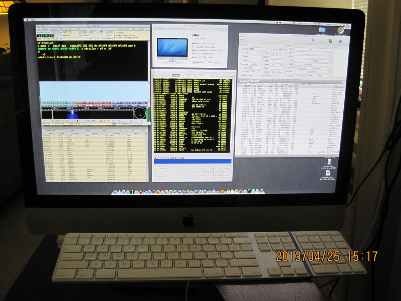The height and width of the screenshot is (301, 401).
Task: Switch to the TELNET tab in RXTelnet
Action: point(176,76)
